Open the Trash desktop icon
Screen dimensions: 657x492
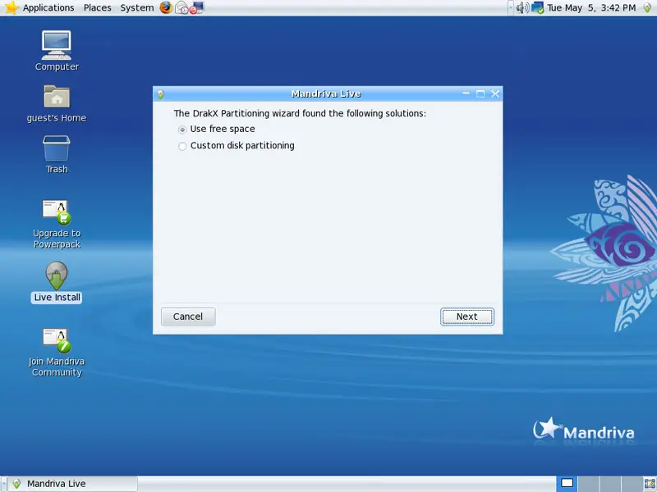click(57, 154)
